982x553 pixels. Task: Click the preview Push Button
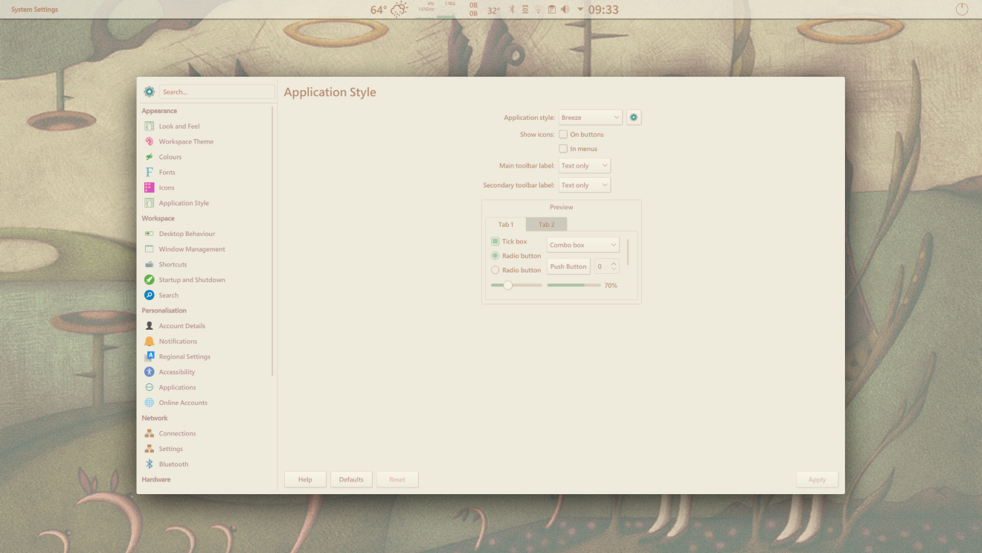point(568,266)
